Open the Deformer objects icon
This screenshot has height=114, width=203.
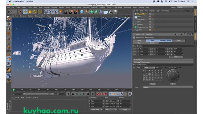[101, 12]
